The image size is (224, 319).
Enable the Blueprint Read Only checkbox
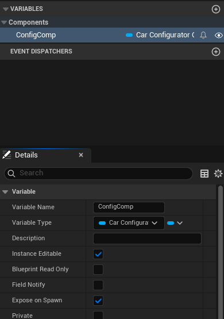[98, 270]
